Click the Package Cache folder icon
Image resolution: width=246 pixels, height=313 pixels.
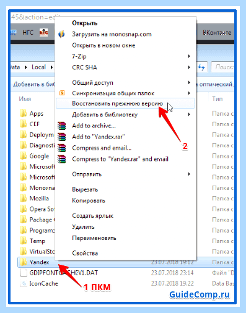[x=24, y=220]
